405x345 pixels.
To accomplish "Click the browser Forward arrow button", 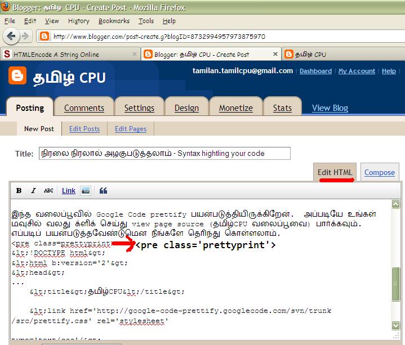I will click(x=25, y=36).
